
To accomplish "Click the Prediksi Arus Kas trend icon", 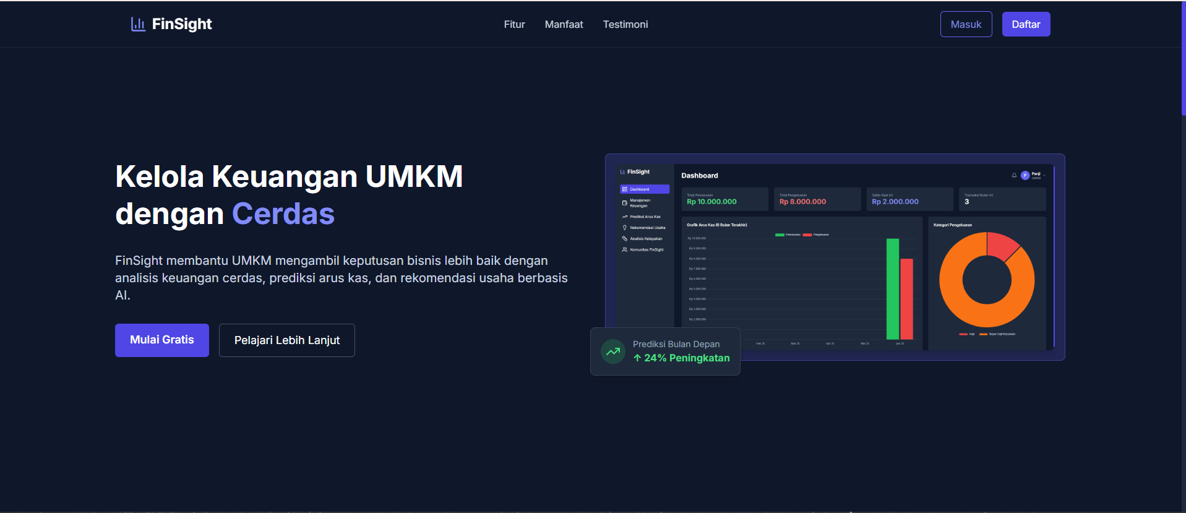I will click(x=624, y=217).
